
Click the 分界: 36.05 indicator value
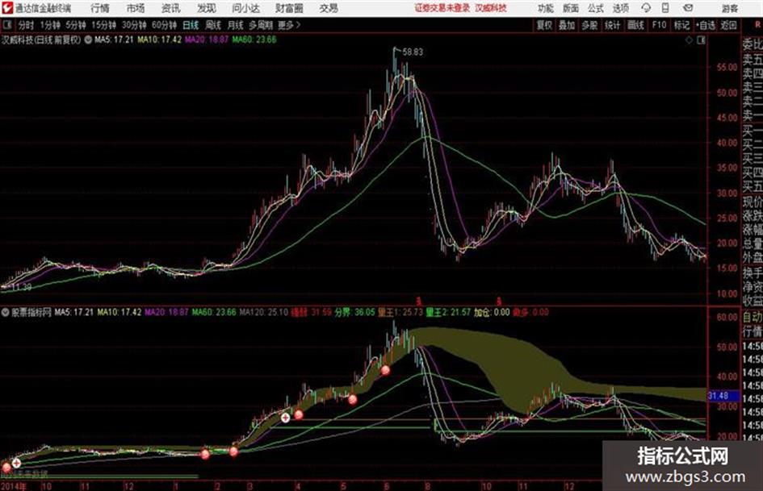(354, 312)
